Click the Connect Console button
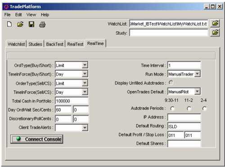Viewport: 225px width, 167px height. coord(37,139)
